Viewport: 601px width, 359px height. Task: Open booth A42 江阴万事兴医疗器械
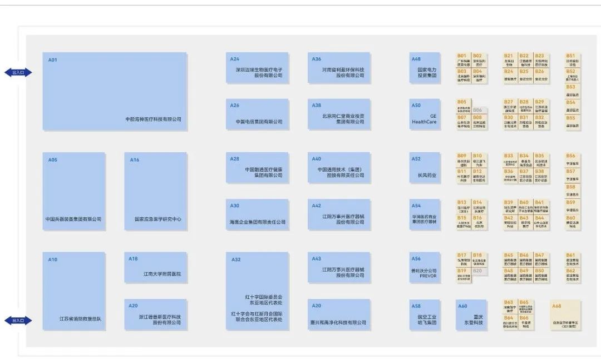click(339, 215)
